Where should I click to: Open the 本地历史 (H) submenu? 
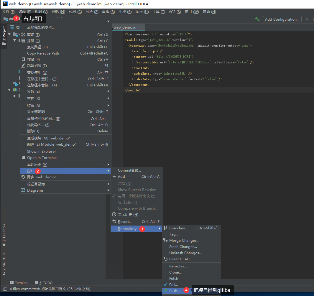click(x=66, y=165)
